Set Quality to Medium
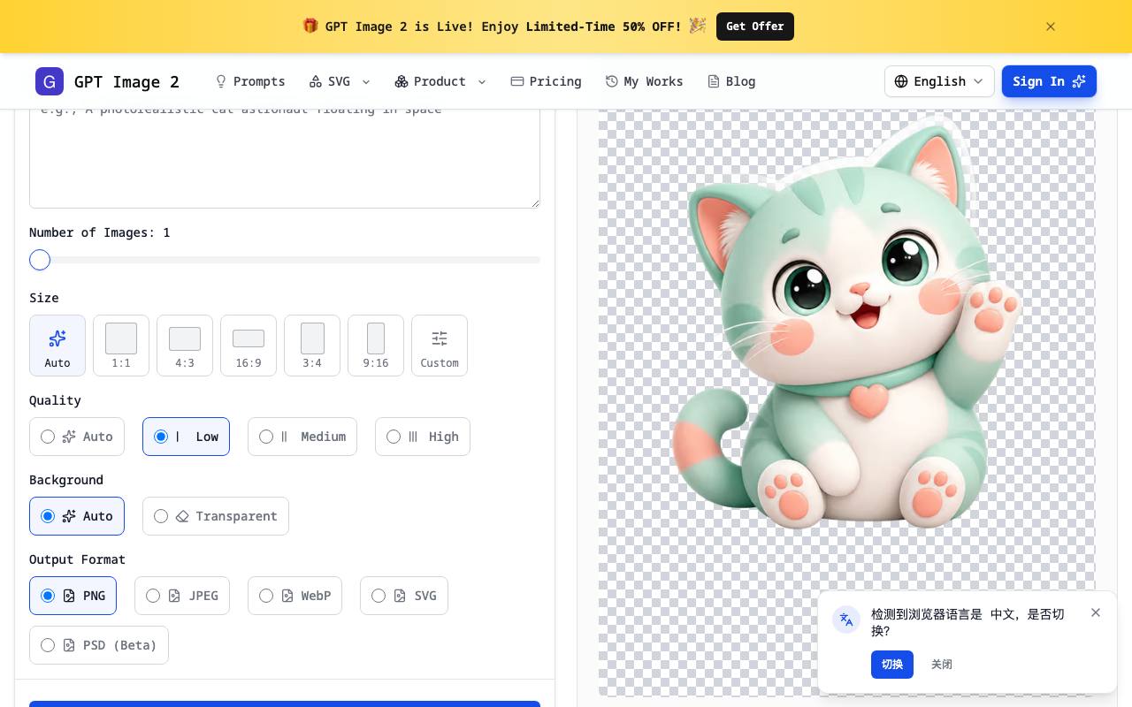Image resolution: width=1132 pixels, height=707 pixels. 302,437
